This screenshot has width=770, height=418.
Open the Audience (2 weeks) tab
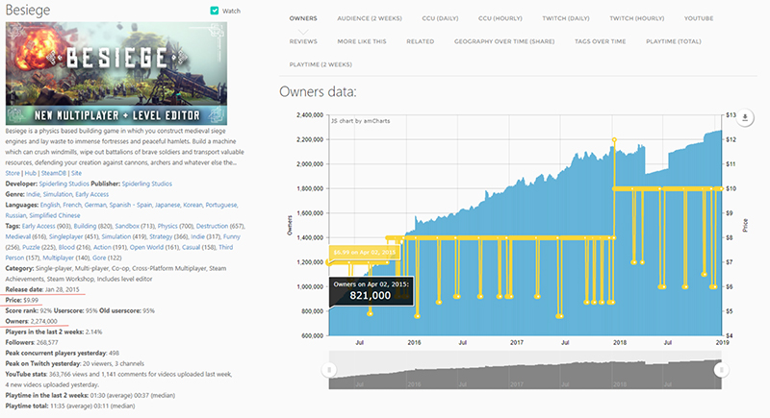370,18
